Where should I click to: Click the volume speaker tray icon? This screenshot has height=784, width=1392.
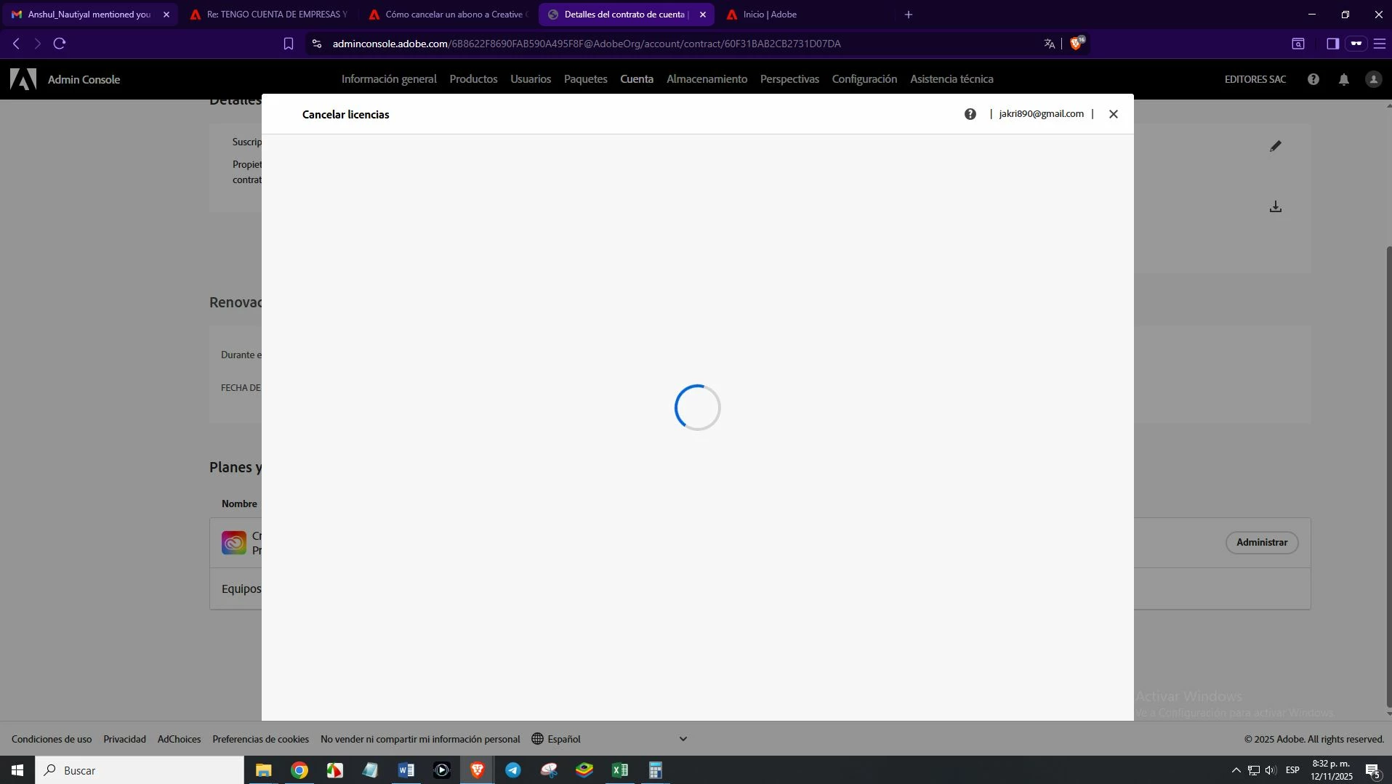click(x=1271, y=770)
